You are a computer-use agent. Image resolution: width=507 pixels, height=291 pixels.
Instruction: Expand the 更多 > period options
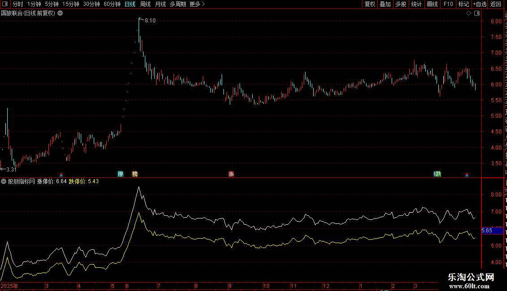point(197,4)
